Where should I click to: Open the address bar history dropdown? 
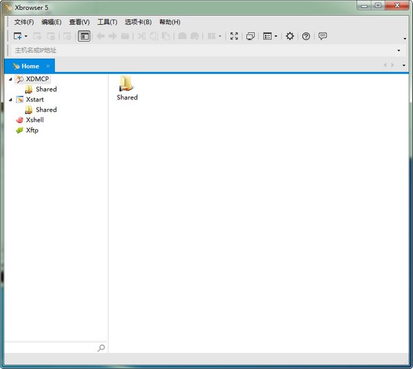399,50
